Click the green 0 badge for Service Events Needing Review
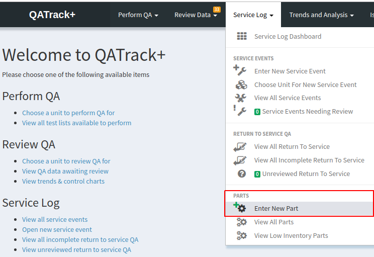The image size is (374, 257). [257, 112]
